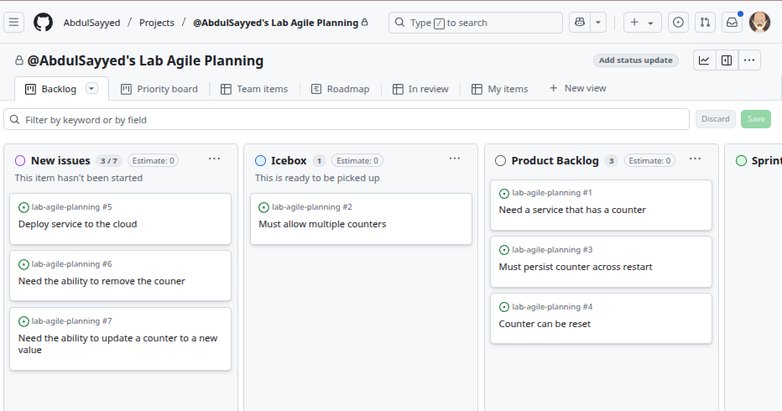
Task: Open the user avatar menu
Action: pyautogui.click(x=759, y=23)
